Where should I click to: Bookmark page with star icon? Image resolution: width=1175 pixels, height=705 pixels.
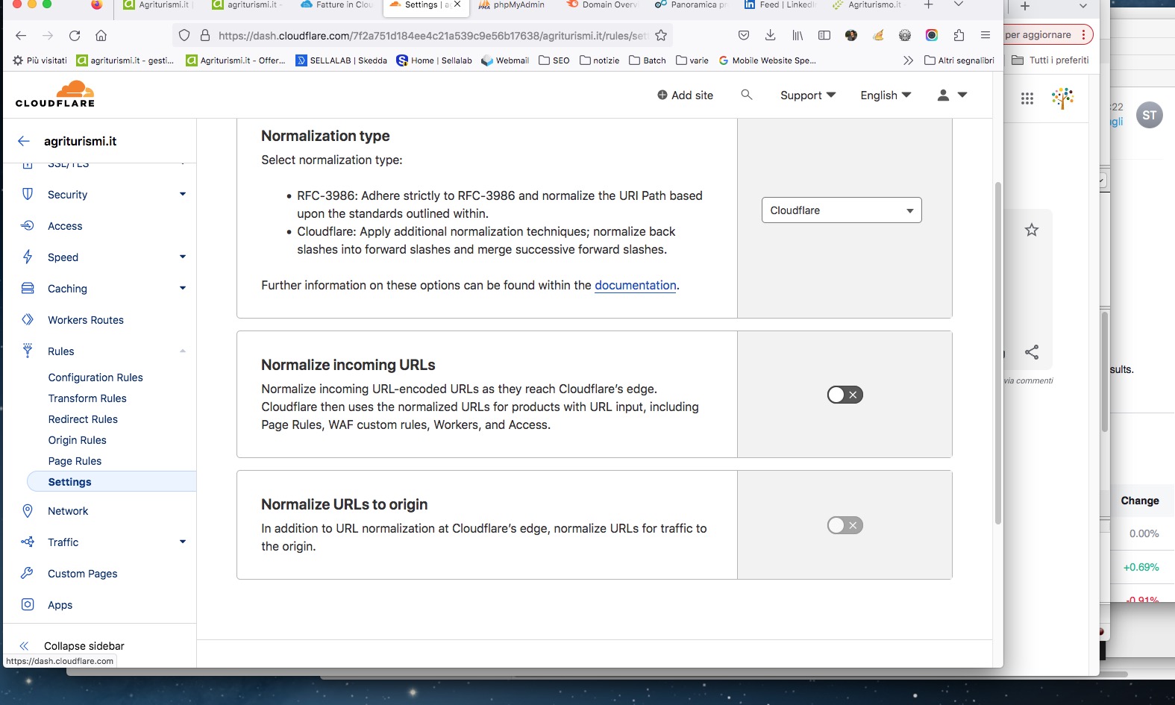tap(661, 35)
